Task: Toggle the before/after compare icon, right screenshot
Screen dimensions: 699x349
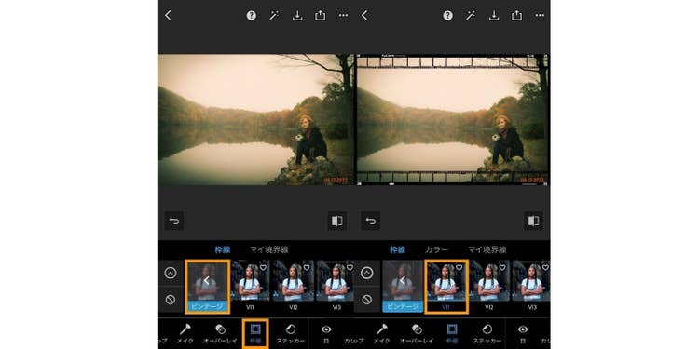Action: coord(534,221)
